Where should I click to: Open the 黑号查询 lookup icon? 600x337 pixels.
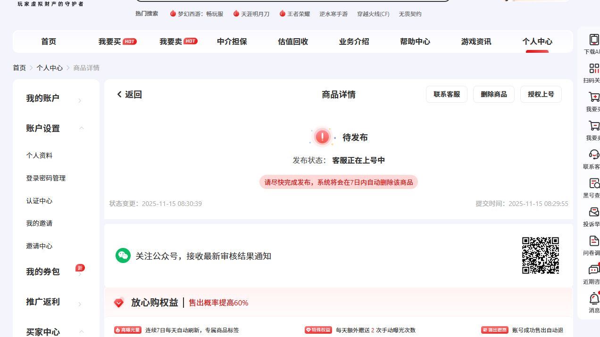594,184
